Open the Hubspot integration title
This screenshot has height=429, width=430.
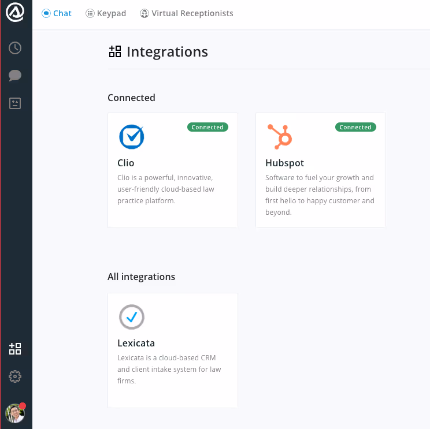click(285, 163)
